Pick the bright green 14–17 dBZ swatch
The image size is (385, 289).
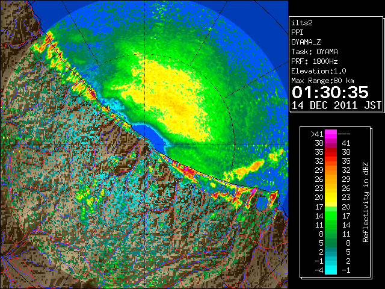tap(331, 216)
